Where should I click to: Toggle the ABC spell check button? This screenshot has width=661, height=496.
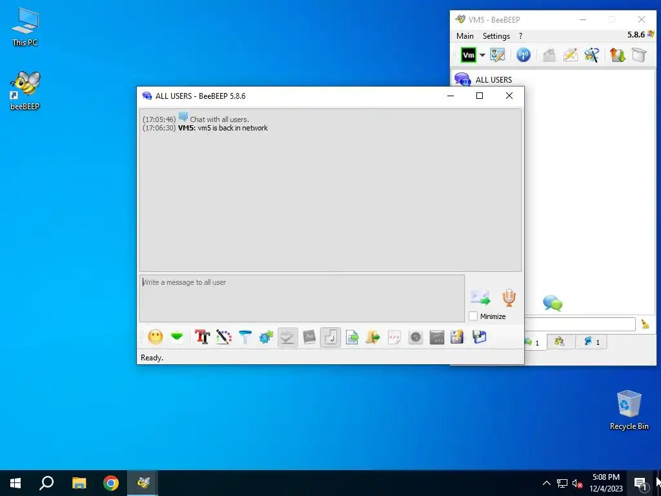[x=287, y=337]
